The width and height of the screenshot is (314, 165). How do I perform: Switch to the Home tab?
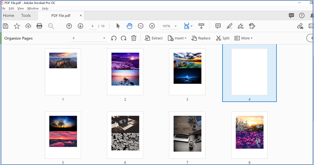tap(8, 16)
